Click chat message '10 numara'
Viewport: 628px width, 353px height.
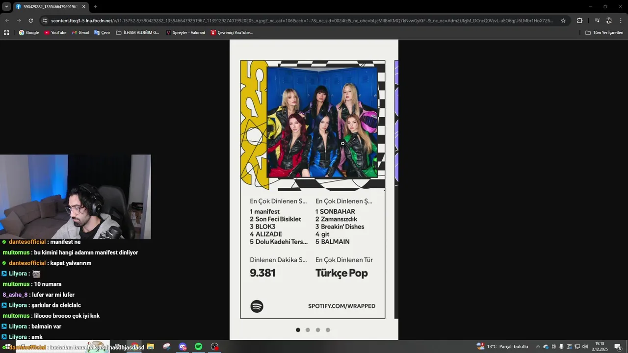(x=48, y=284)
